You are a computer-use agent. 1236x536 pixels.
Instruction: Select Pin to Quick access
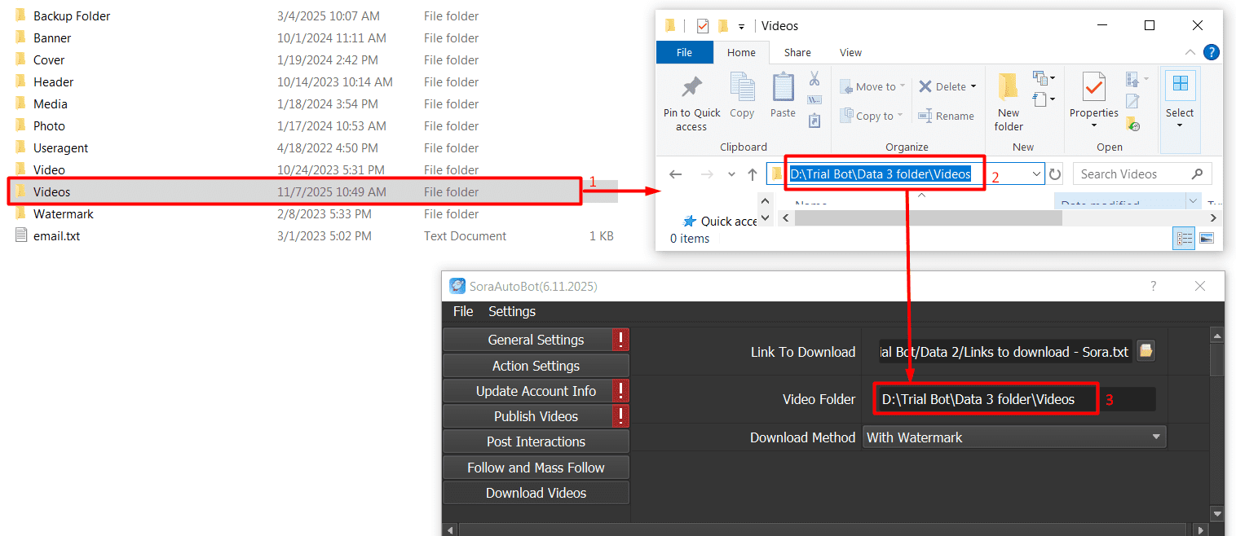point(691,99)
